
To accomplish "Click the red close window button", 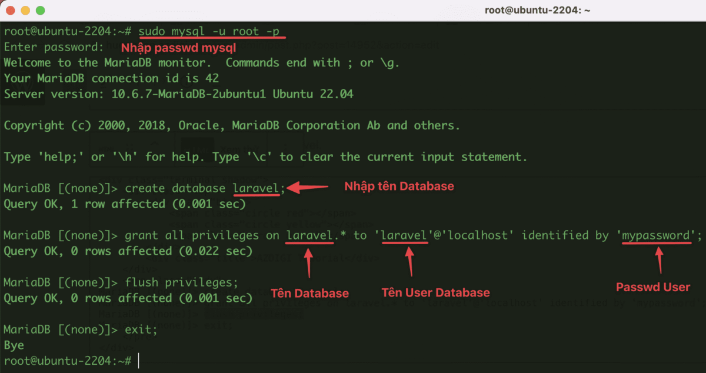I will coord(11,11).
